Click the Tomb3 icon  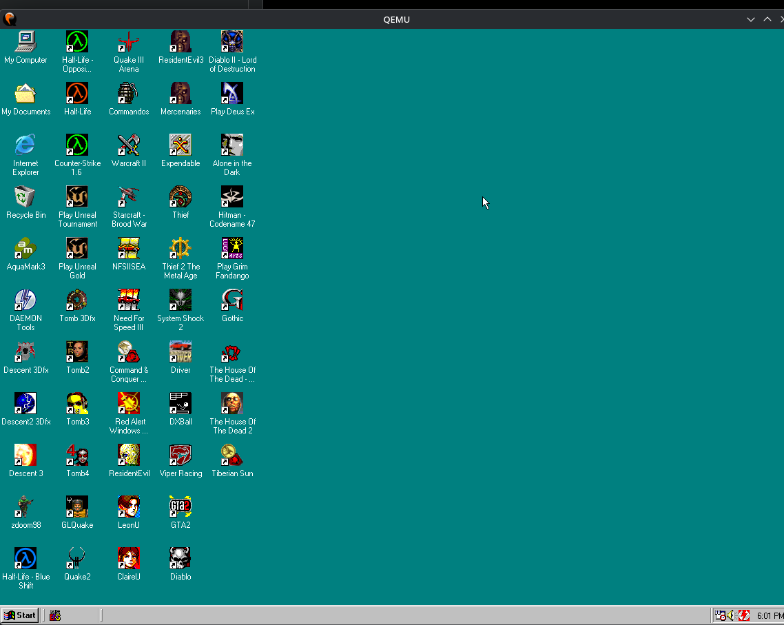pyautogui.click(x=77, y=403)
